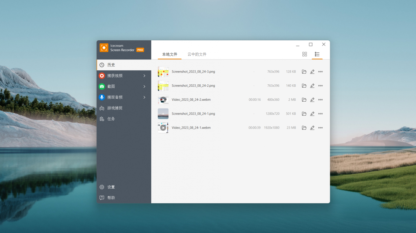Select the 本地文件 tab

click(x=170, y=54)
